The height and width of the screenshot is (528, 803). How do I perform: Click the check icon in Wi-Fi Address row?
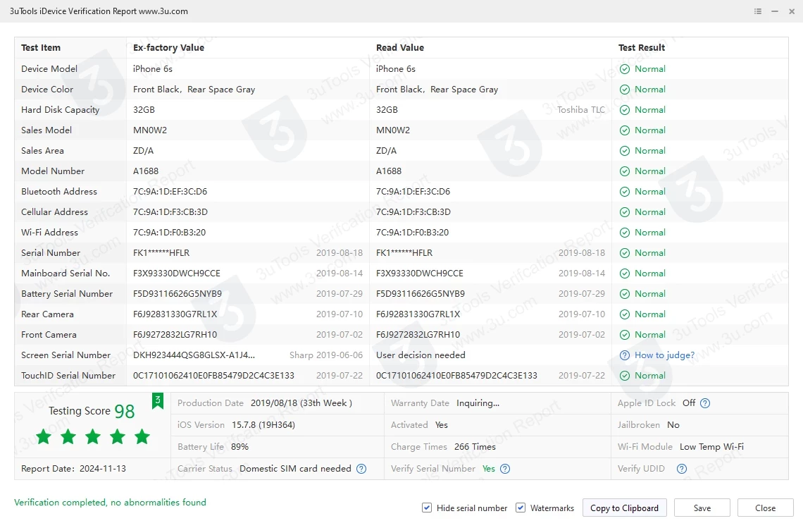coord(625,233)
